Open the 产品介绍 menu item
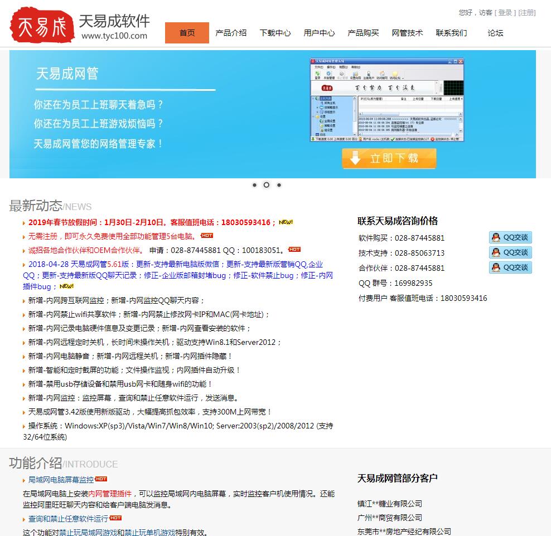This screenshot has width=551, height=536. coord(231,33)
